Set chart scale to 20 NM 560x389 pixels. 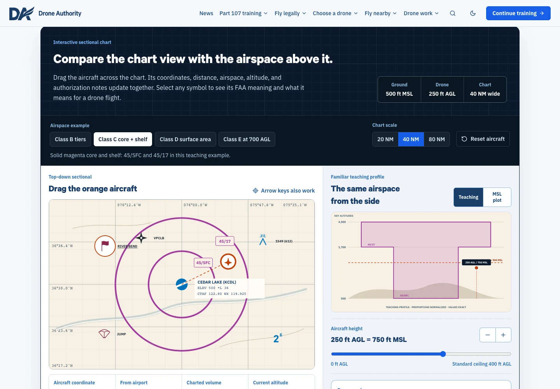pos(385,139)
